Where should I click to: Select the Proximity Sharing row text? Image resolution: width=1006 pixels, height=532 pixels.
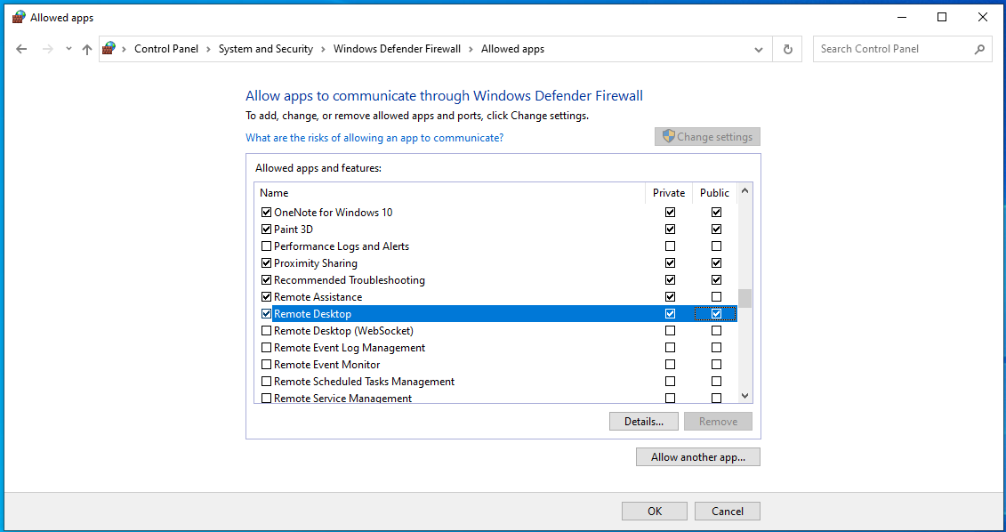(x=316, y=263)
